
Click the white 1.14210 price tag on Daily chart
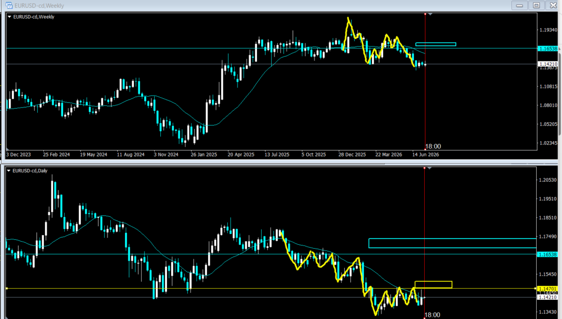(x=547, y=297)
